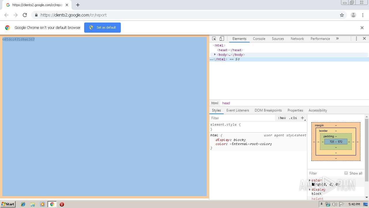The image size is (369, 208).
Task: Open the Chrome main menu
Action: [x=363, y=15]
